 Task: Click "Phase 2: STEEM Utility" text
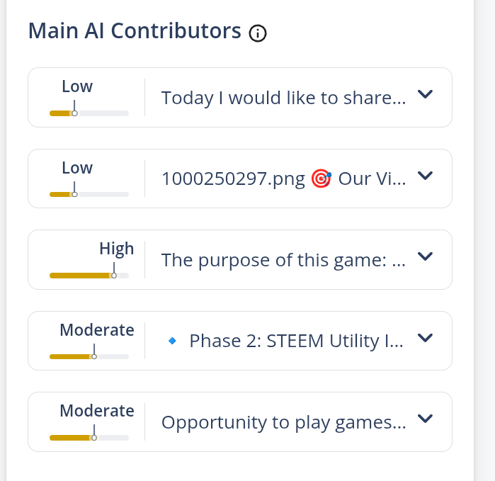point(296,341)
